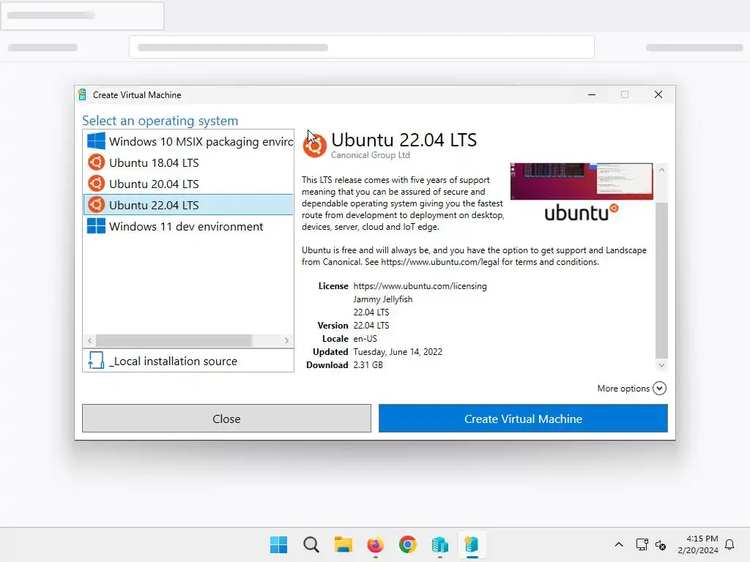Viewport: 750px width, 562px height.
Task: Click large Ubuntu logo beside details heading
Action: (315, 146)
